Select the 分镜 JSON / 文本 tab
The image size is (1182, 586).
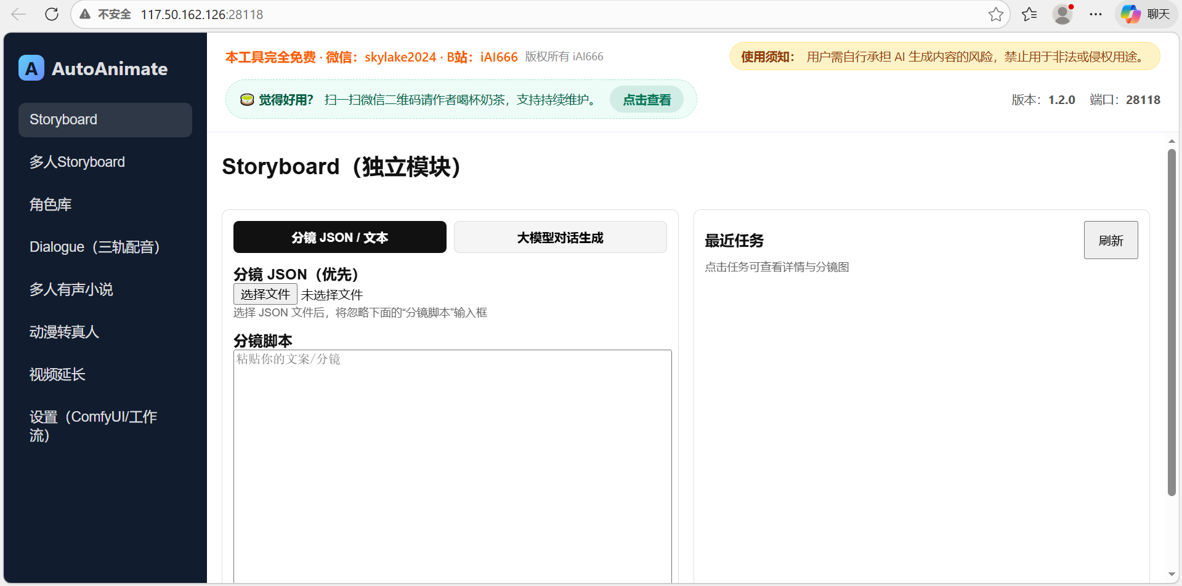[339, 237]
